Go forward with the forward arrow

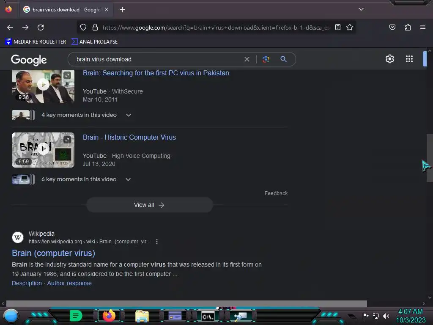pos(25,28)
